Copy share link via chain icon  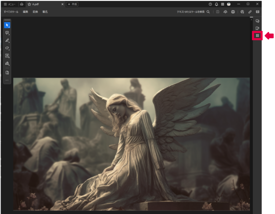coord(250,12)
